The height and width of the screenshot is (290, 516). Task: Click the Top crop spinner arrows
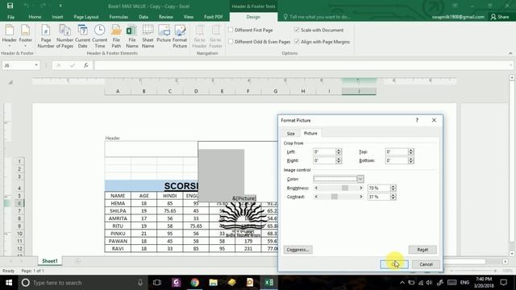[x=410, y=151]
